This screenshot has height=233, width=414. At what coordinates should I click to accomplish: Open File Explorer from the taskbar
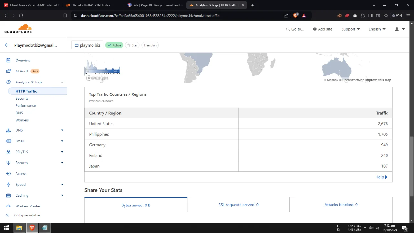coord(19,228)
